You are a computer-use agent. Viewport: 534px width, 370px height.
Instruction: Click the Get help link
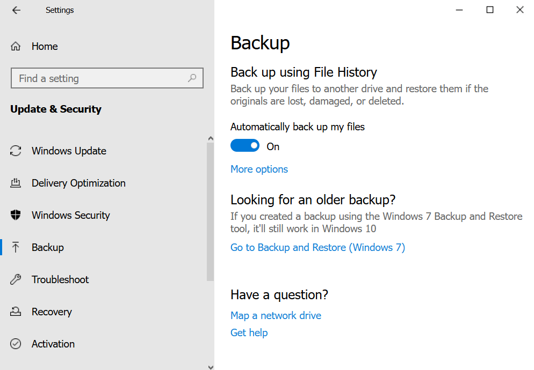pos(249,333)
